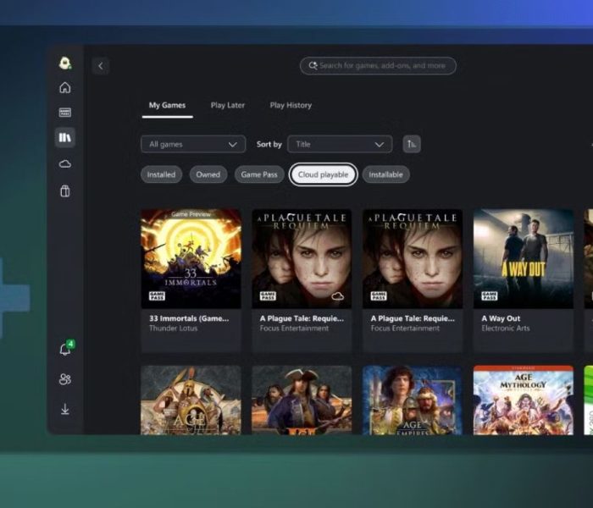Switch to the My Games tab
593x508 pixels.
167,106
